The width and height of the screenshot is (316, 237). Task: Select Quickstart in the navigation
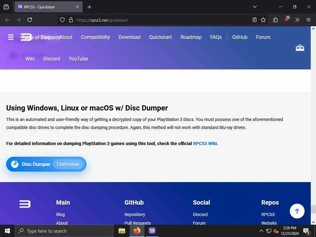pos(160,37)
